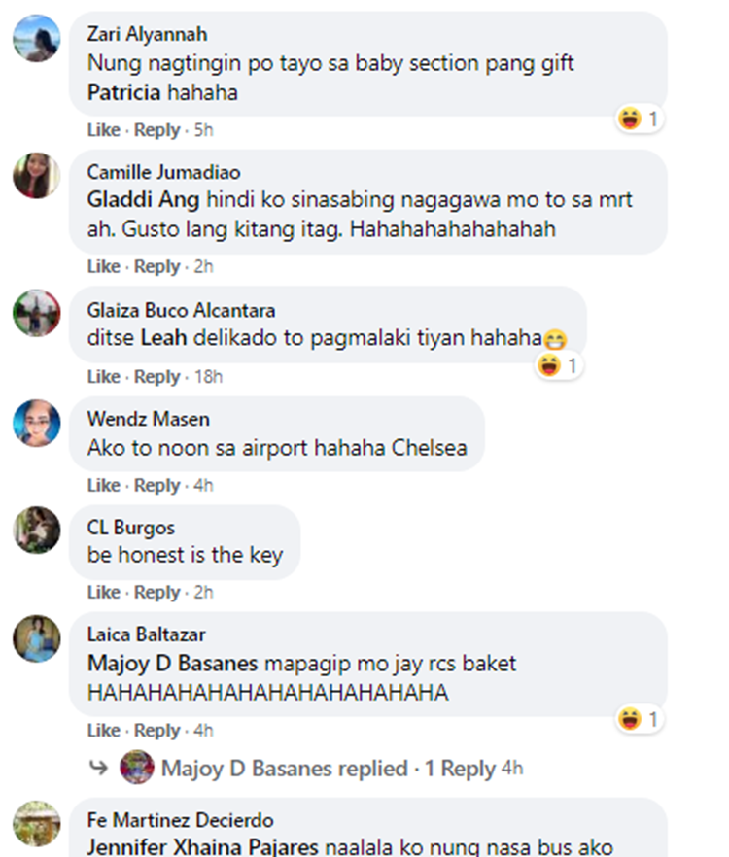Open the haha reaction on Laica's comment
The height and width of the screenshot is (857, 729).
(640, 719)
